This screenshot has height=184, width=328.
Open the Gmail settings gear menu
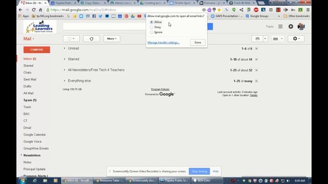pos(296,39)
